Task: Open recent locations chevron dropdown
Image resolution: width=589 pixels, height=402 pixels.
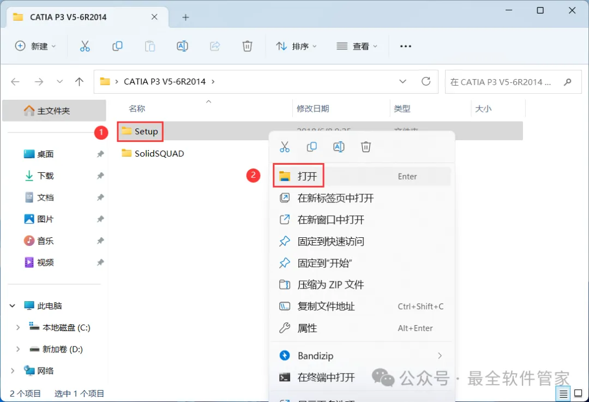Action: tap(59, 81)
